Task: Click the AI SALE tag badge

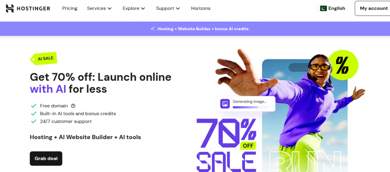Action: [44, 59]
